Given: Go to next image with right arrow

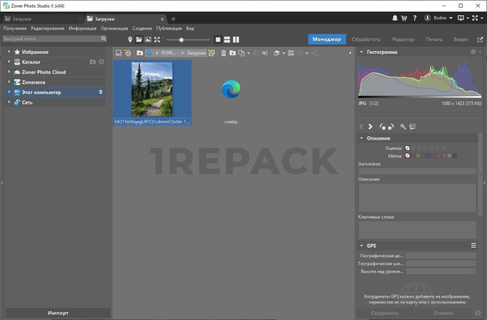Looking at the screenshot, I should click(370, 127).
